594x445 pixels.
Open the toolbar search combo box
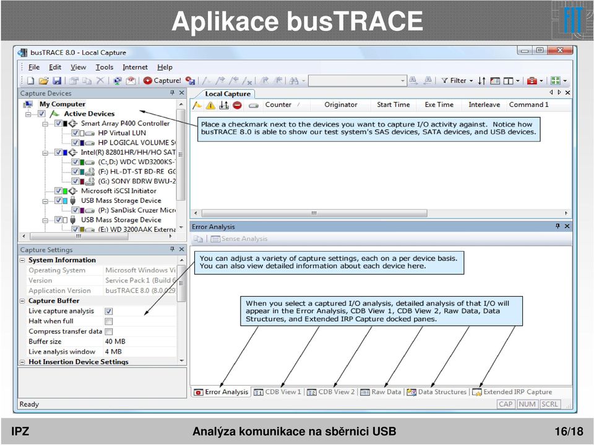(357, 80)
